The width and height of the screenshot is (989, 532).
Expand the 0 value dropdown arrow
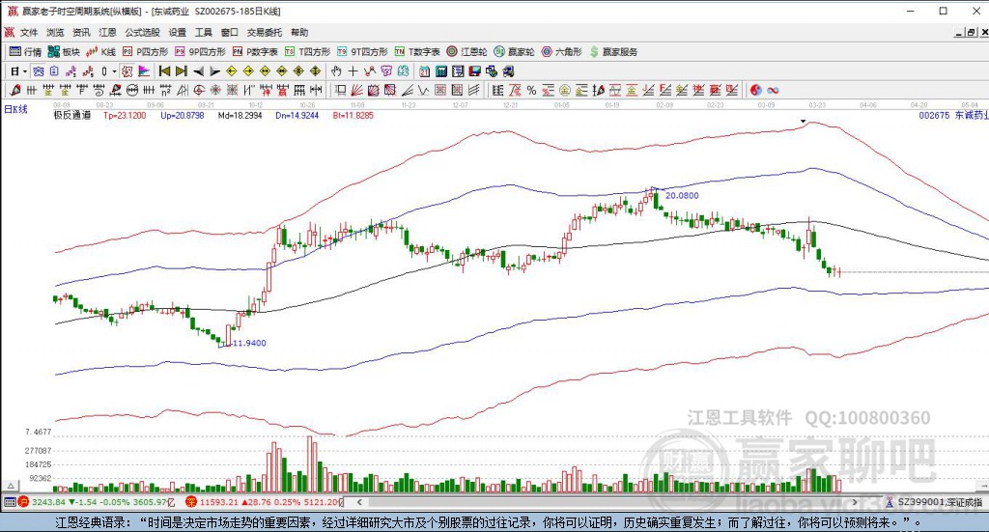pos(114,71)
